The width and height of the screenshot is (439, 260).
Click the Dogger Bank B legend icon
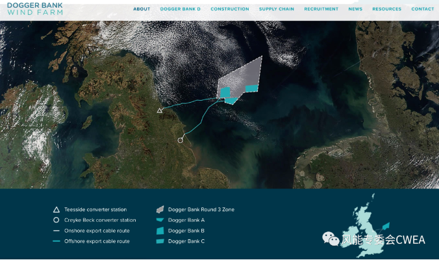tap(160, 231)
